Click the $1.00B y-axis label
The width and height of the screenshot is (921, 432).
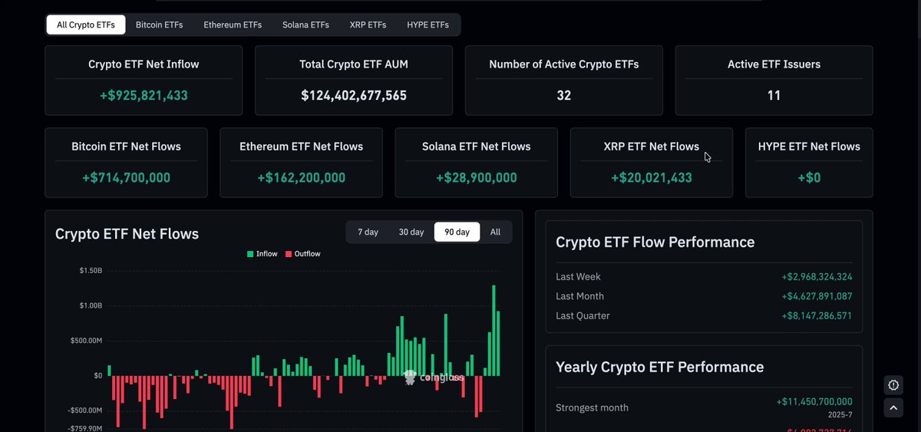tap(91, 306)
